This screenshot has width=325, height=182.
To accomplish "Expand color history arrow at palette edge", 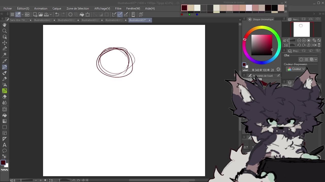I will tap(286, 11).
